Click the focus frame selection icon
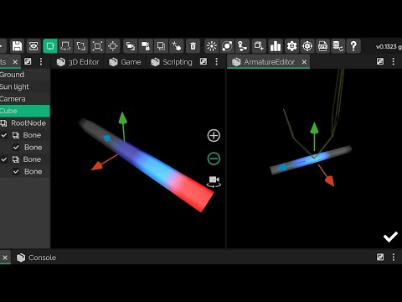The height and width of the screenshot is (302, 402). 97,46
